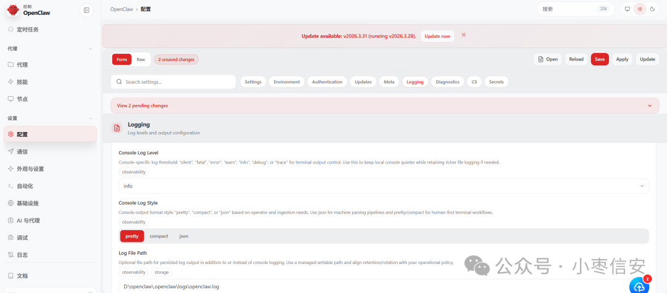Open 自动化 automation in the sidebar
This screenshot has height=293, width=667.
coord(50,186)
